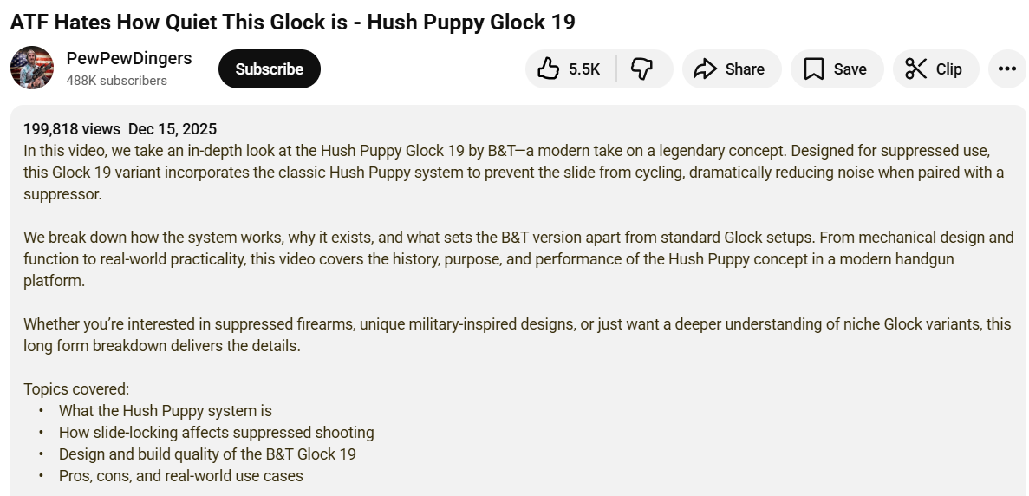Image resolution: width=1029 pixels, height=496 pixels.
Task: Open the PewPewDingers channel name link
Action: [x=129, y=59]
